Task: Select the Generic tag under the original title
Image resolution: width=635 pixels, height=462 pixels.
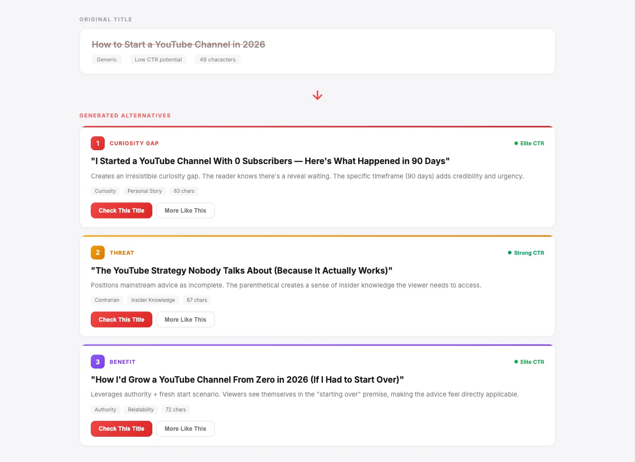Action: [107, 59]
